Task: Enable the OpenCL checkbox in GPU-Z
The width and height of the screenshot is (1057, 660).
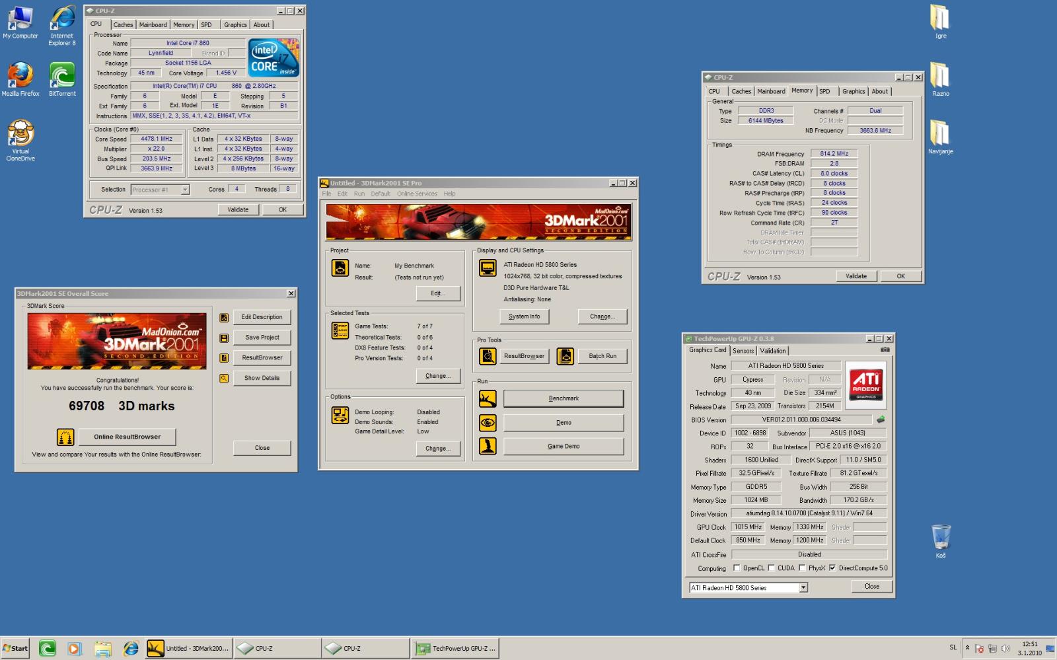Action: [737, 568]
